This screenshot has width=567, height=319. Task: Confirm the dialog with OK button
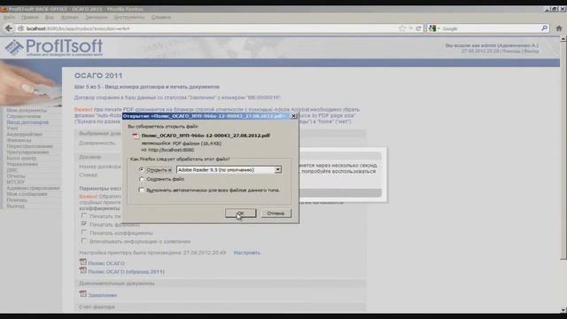(240, 214)
